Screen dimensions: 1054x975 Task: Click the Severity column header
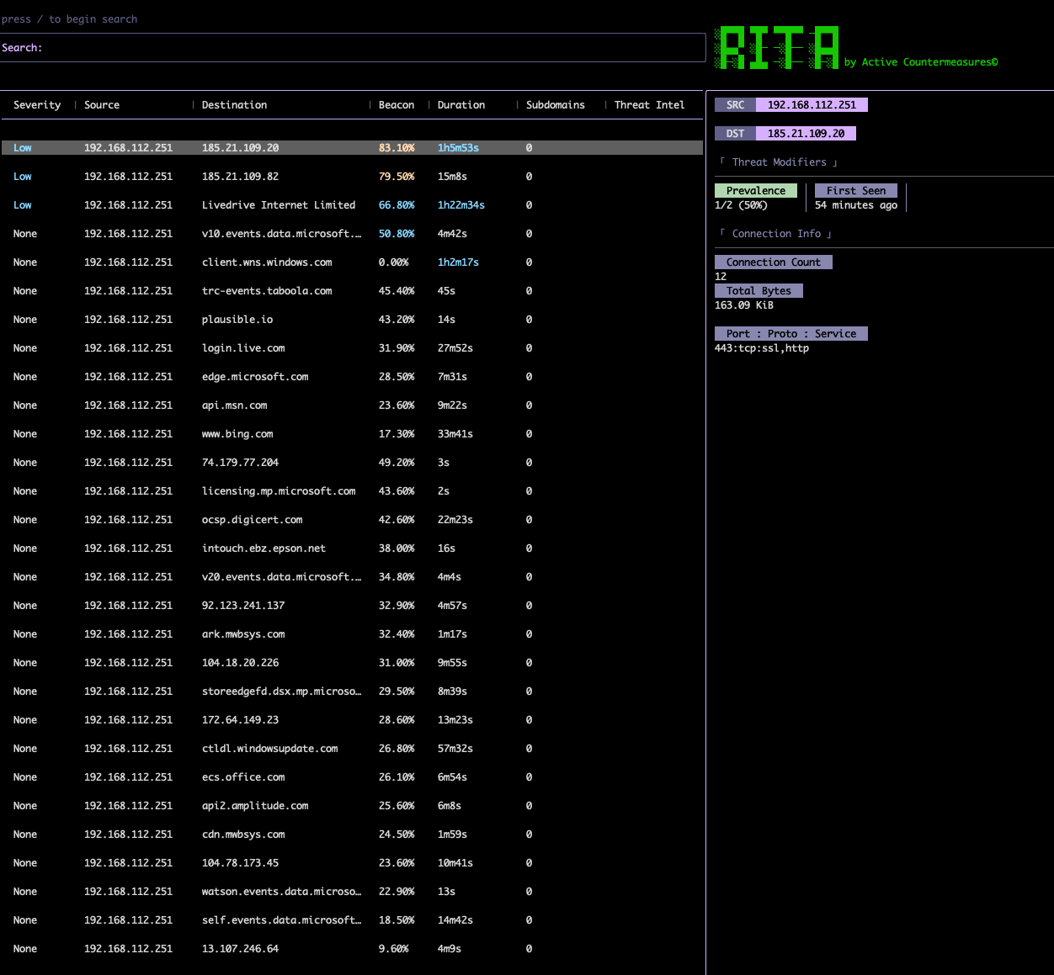point(37,105)
